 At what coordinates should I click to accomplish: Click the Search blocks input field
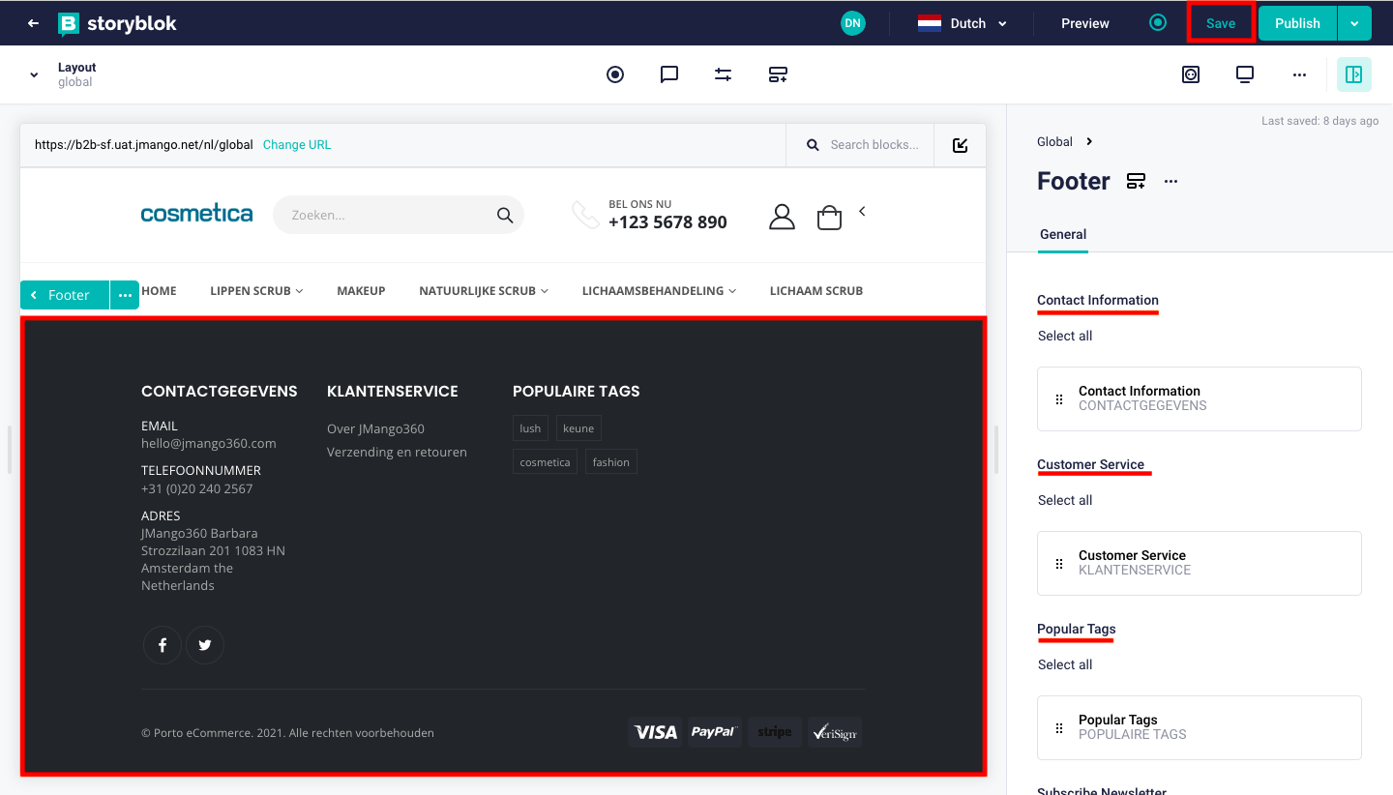pos(874,145)
